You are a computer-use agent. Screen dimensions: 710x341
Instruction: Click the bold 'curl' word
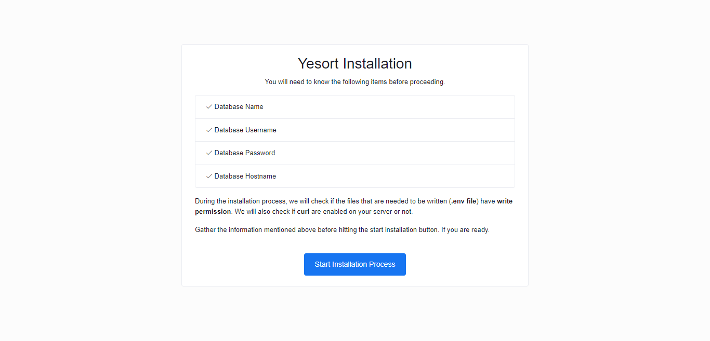303,212
